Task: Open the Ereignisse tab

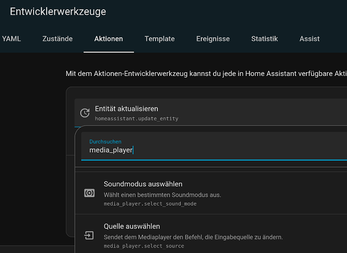Action: (213, 39)
